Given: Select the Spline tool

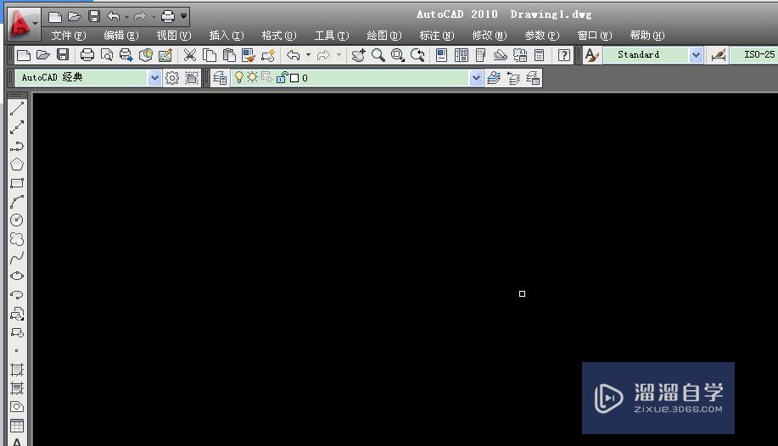Looking at the screenshot, I should point(17,258).
